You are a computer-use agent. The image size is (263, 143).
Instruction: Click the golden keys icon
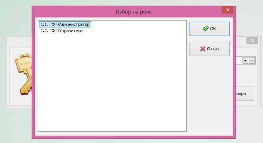click(24, 74)
